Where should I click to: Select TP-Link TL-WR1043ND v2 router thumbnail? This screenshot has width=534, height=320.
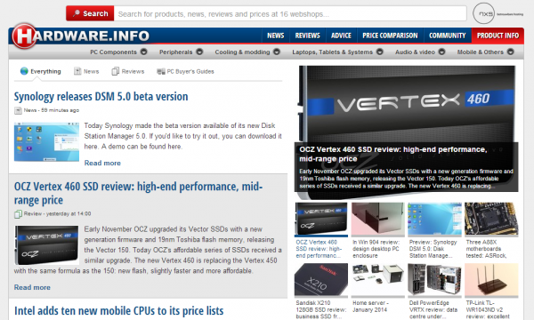point(491,279)
